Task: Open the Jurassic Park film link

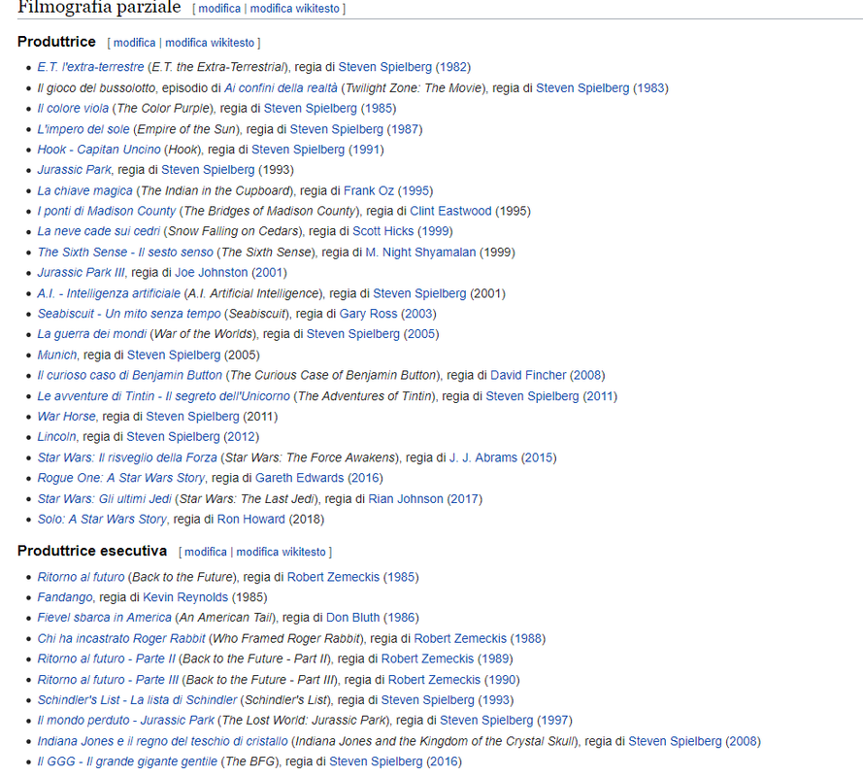Action: 74,170
